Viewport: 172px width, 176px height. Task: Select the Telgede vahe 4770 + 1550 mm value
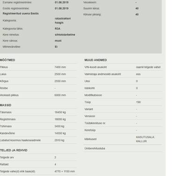64,171
